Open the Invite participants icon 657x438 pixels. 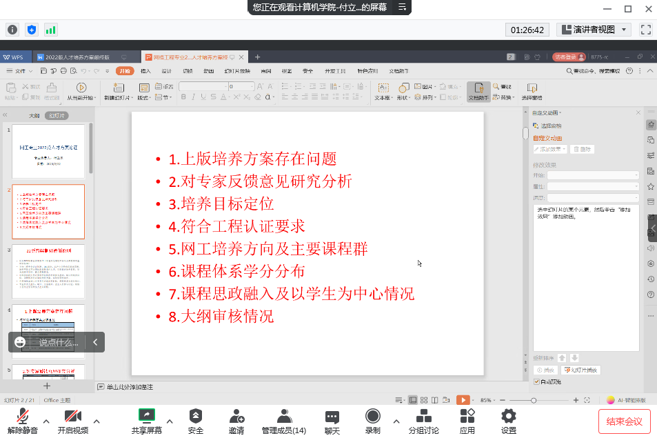tap(236, 416)
